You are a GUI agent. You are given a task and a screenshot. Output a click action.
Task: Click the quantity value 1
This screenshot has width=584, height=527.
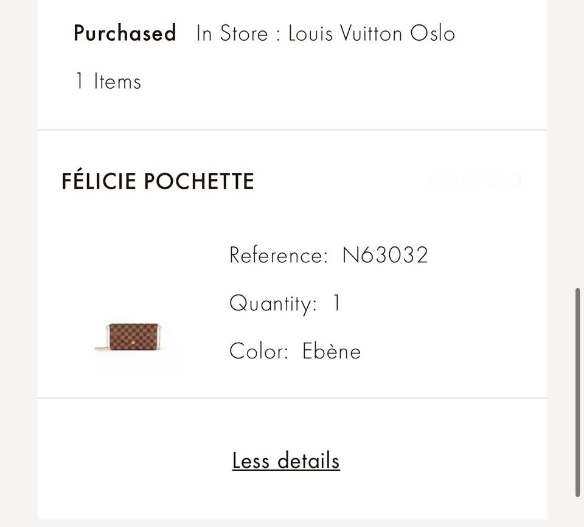(336, 303)
